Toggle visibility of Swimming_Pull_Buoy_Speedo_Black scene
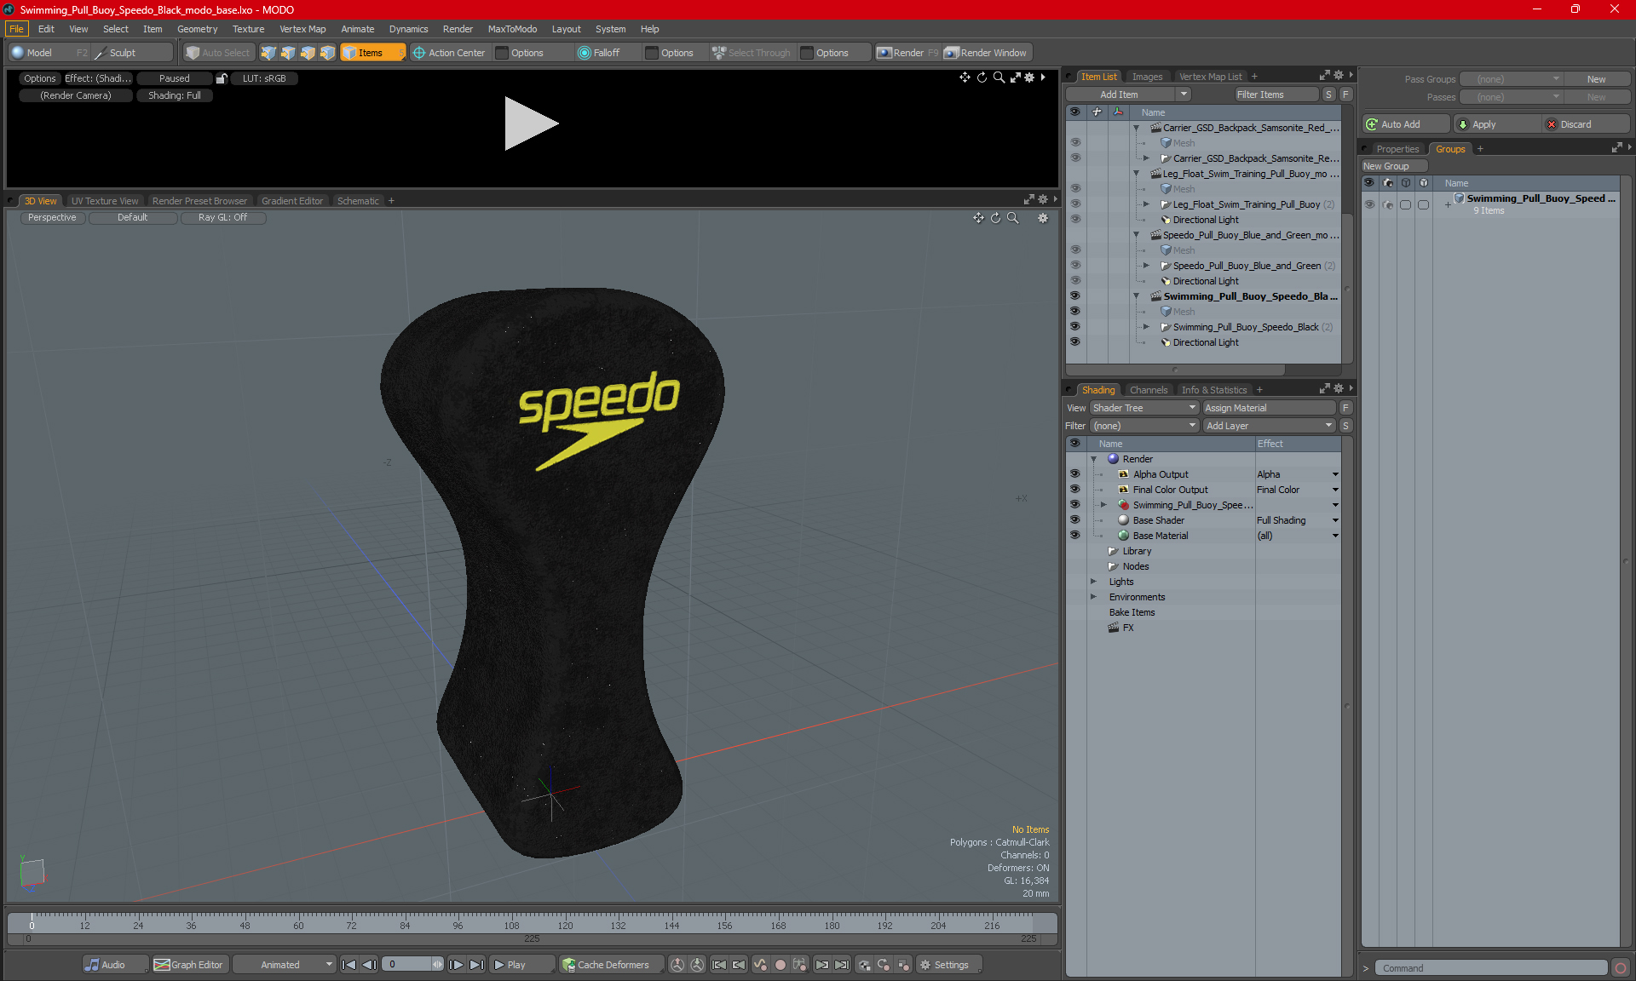Screen dimensions: 1636x981 pyautogui.click(x=1074, y=296)
